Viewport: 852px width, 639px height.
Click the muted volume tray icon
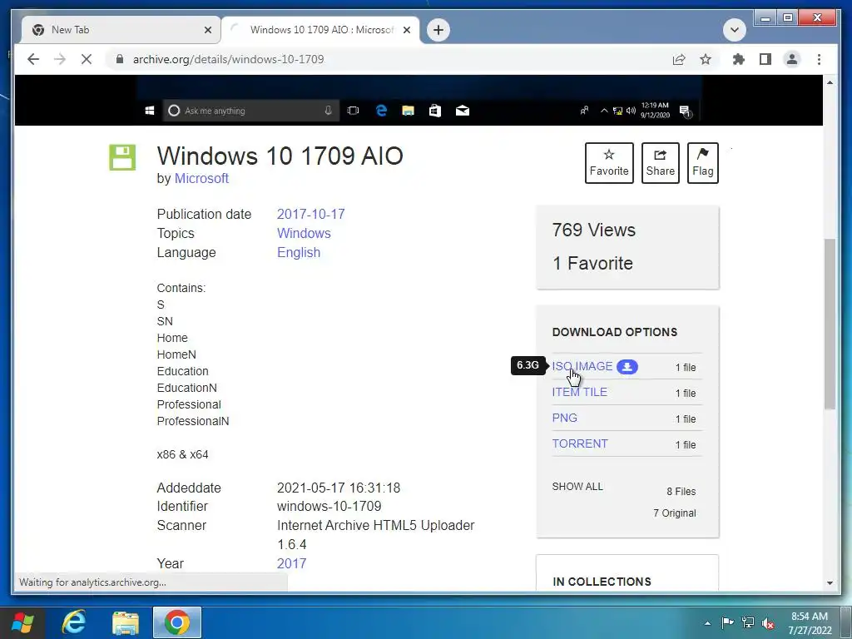pyautogui.click(x=768, y=623)
